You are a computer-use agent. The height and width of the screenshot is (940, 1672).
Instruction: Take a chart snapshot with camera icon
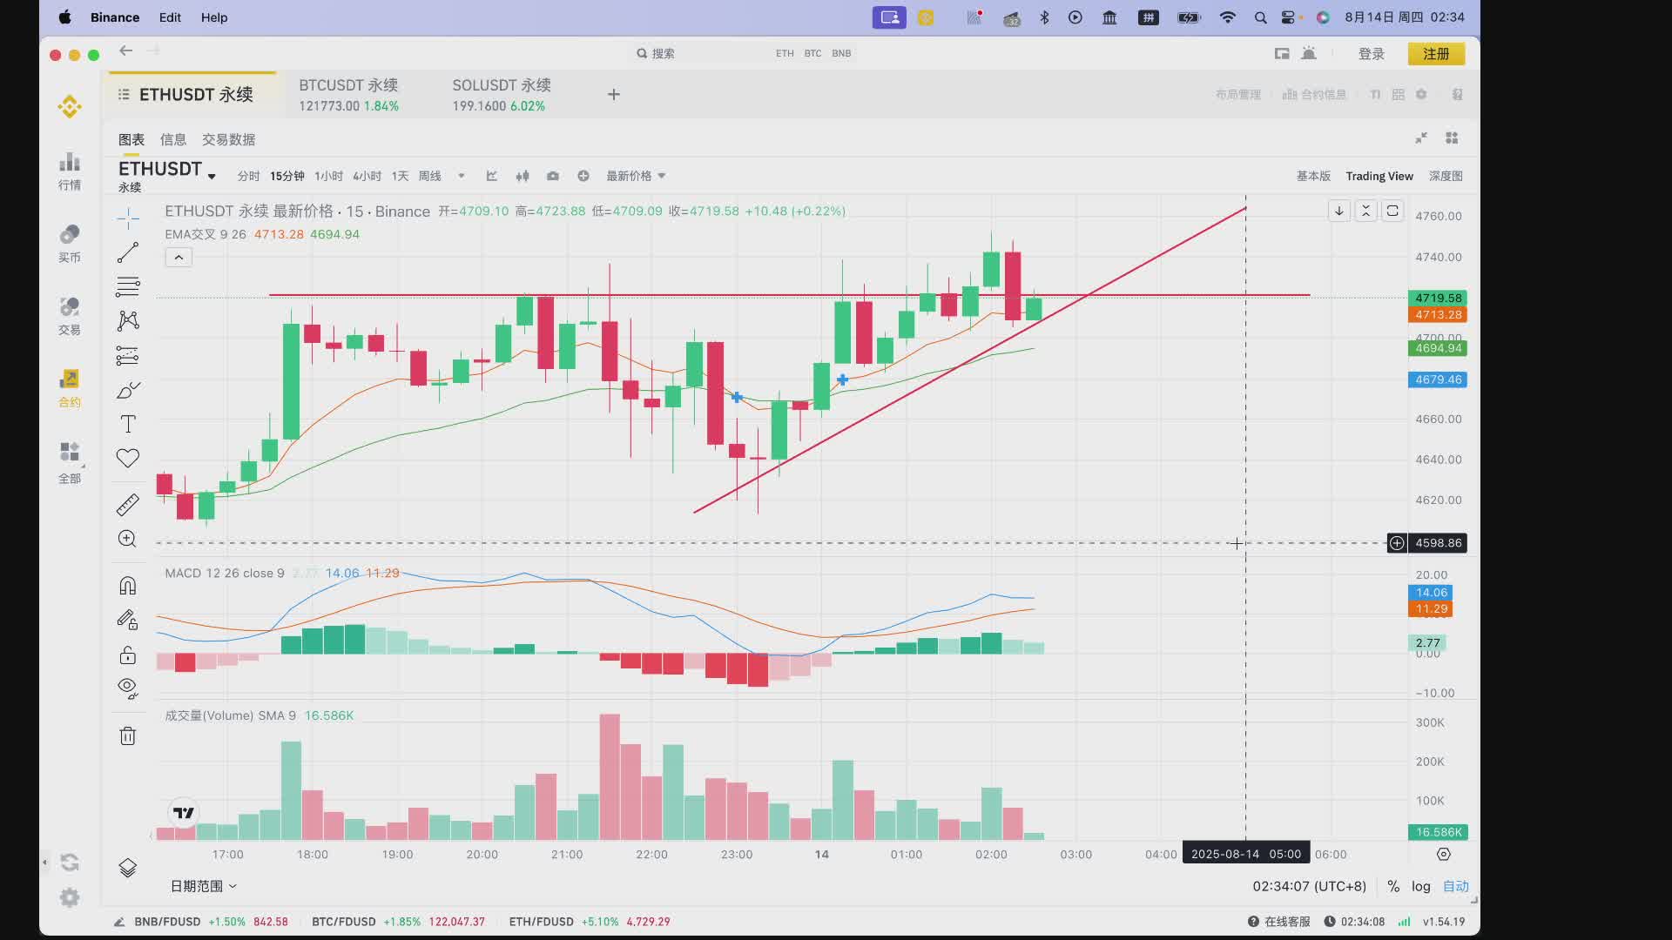point(553,176)
